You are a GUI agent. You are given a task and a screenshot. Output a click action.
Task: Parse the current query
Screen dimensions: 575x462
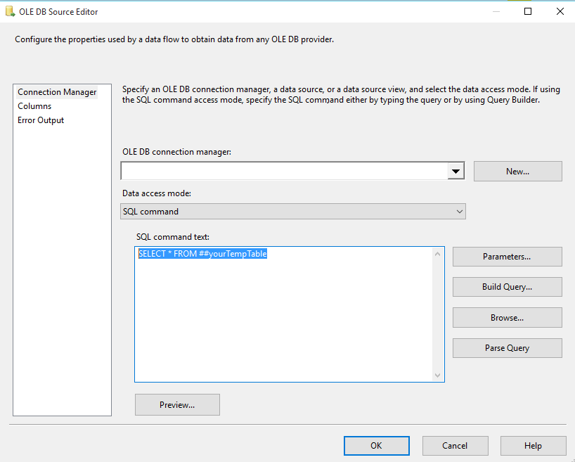coord(507,347)
